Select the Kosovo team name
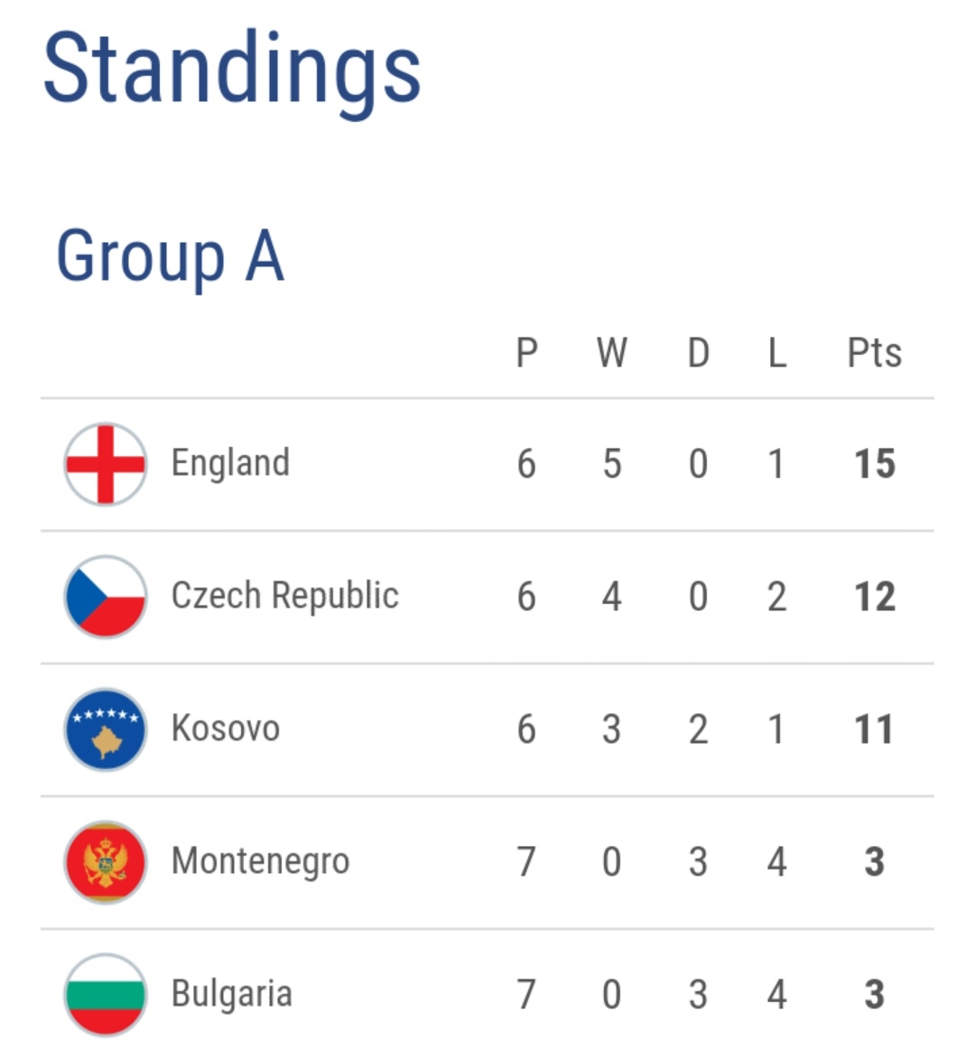 pyautogui.click(x=225, y=729)
